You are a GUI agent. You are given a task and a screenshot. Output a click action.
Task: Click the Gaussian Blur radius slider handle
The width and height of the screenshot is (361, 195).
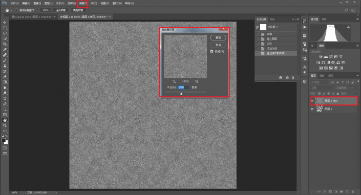(181, 94)
